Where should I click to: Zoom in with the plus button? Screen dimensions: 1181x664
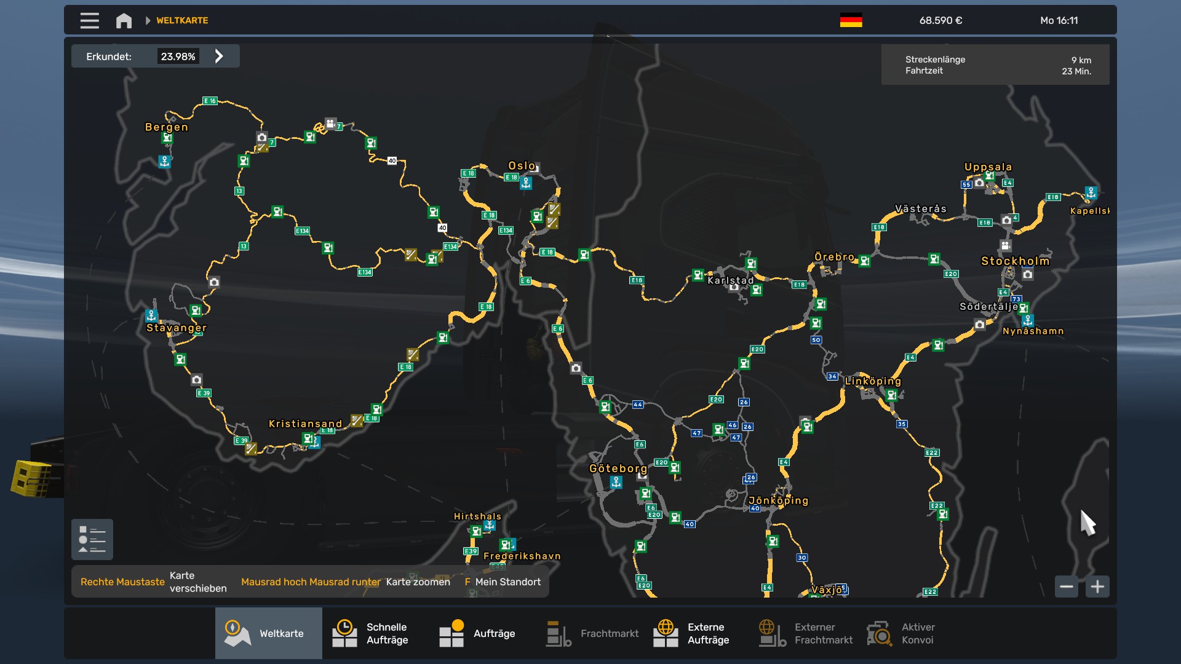coord(1097,587)
